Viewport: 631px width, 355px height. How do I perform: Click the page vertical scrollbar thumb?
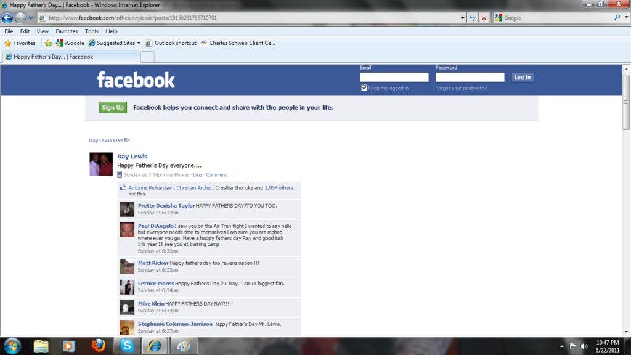point(626,102)
